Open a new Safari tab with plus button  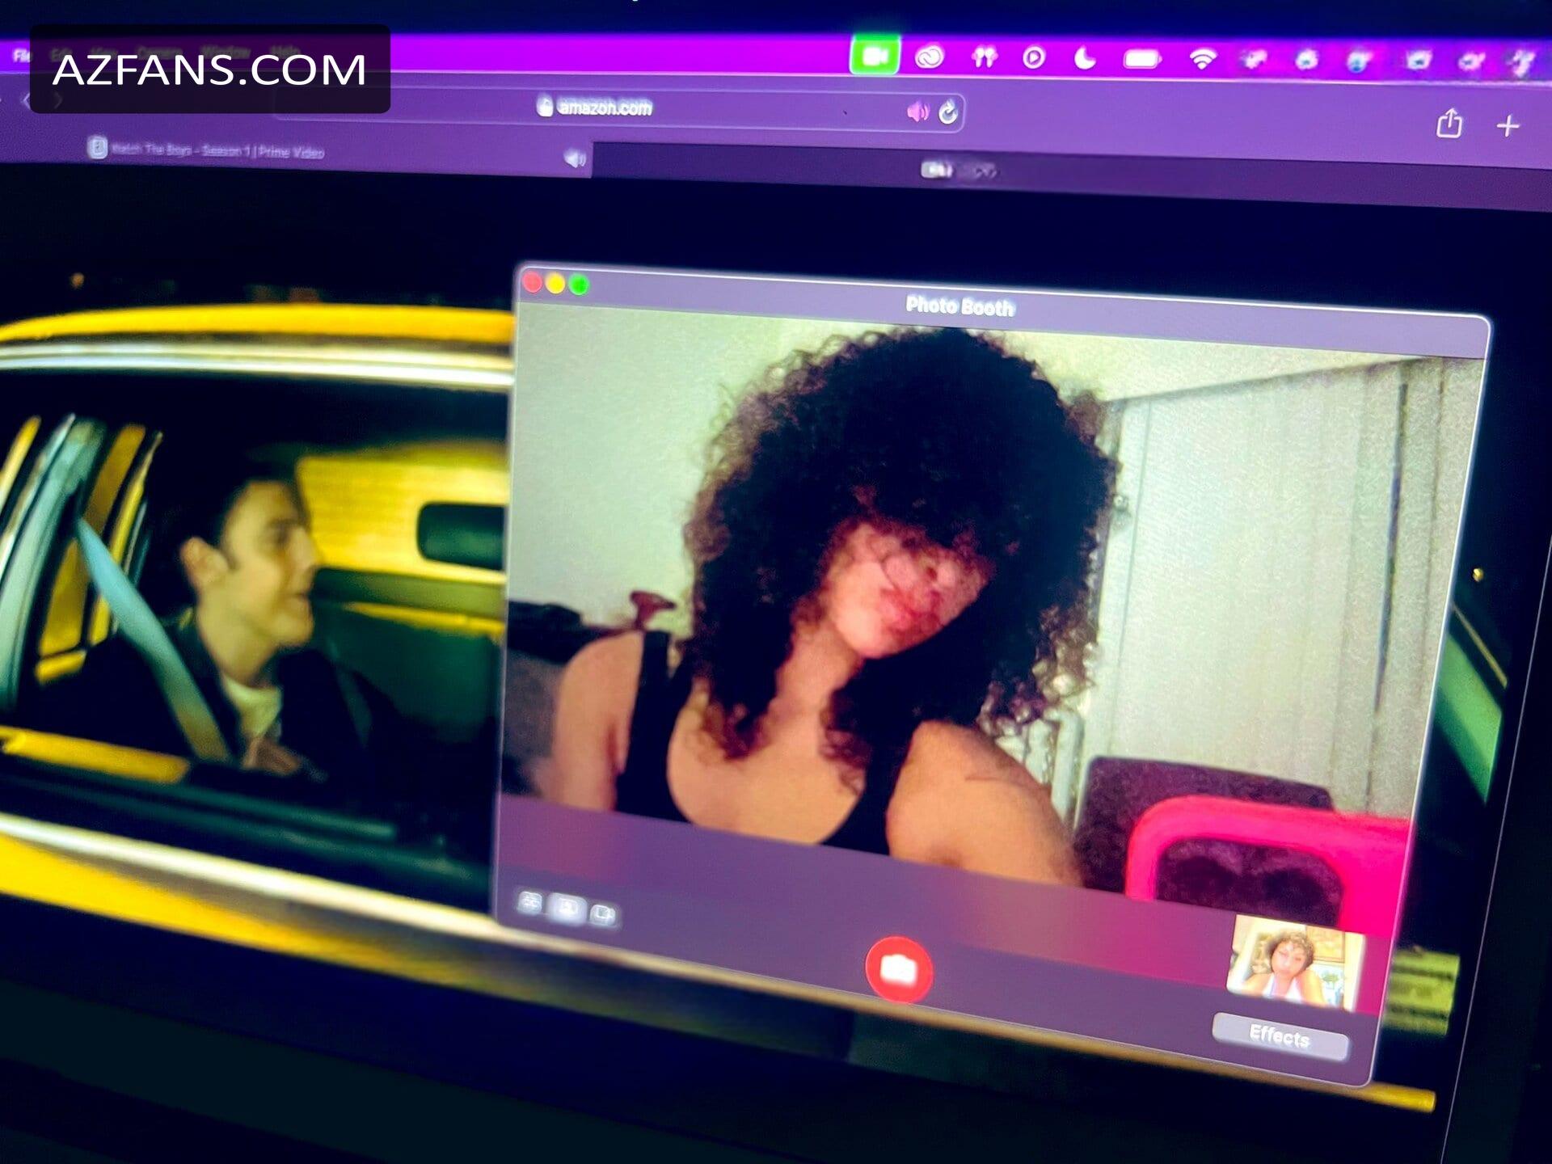click(x=1508, y=126)
